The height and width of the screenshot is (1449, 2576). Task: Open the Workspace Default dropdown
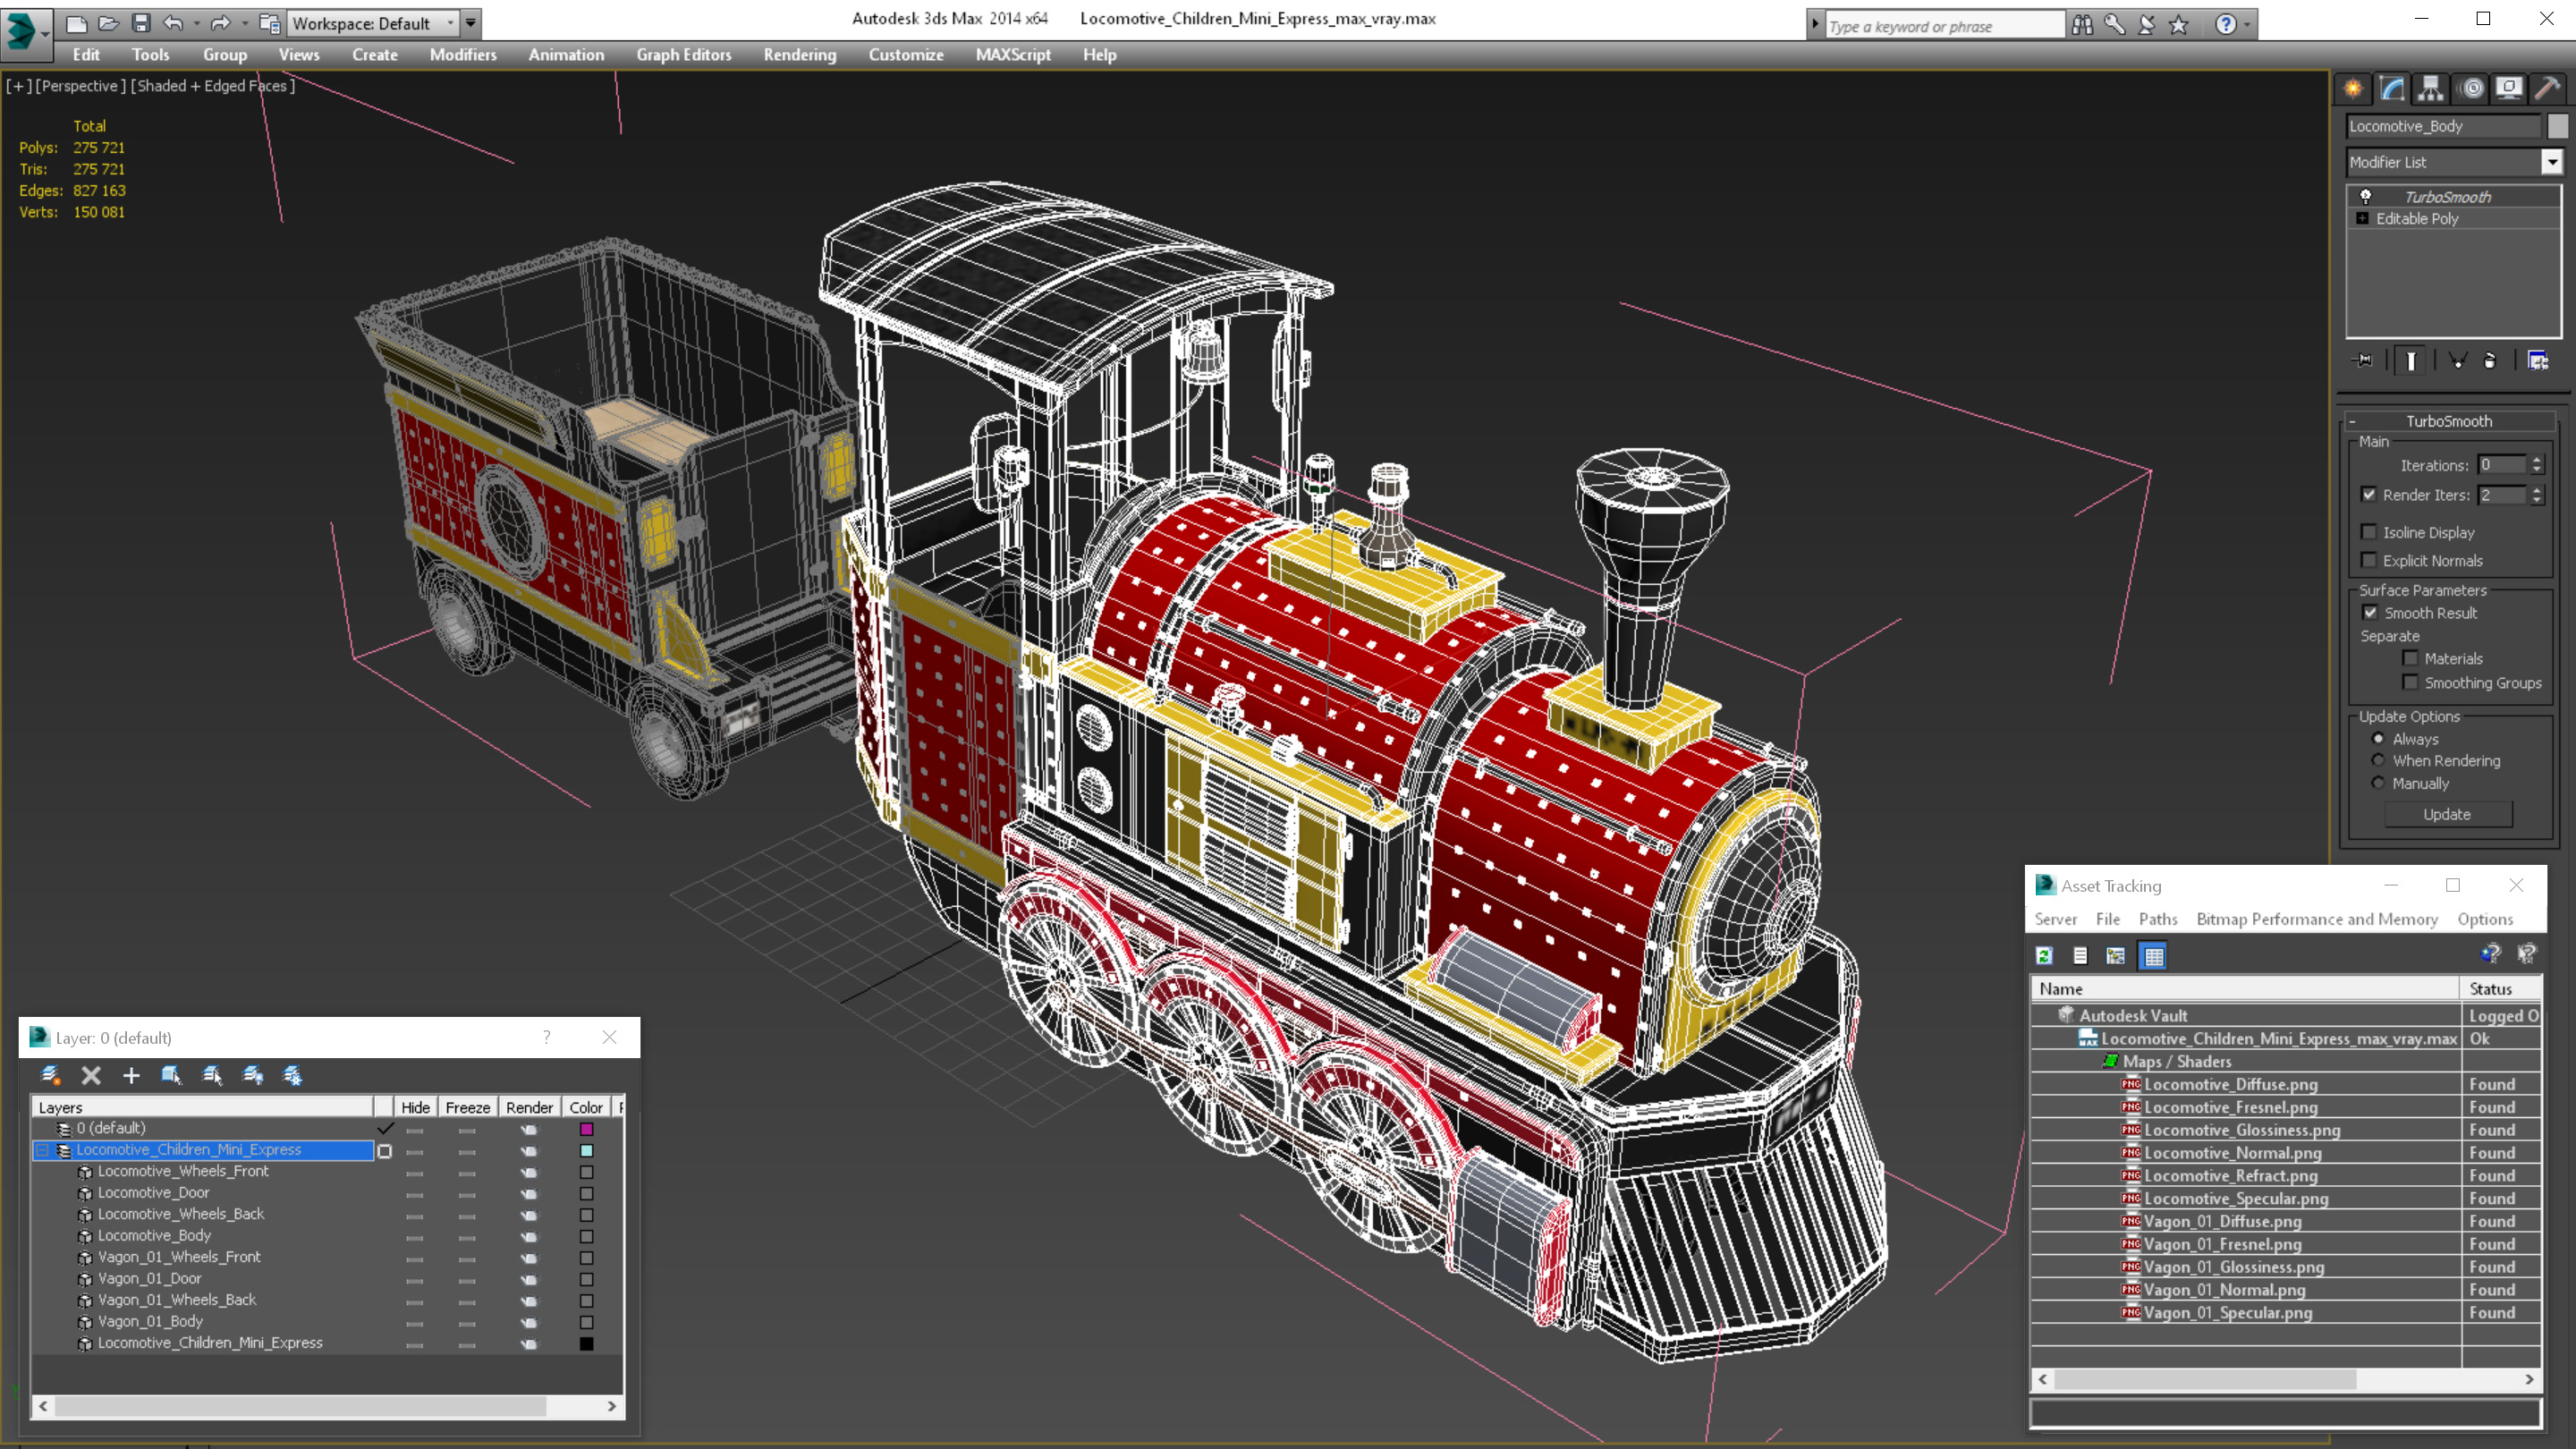click(x=371, y=23)
